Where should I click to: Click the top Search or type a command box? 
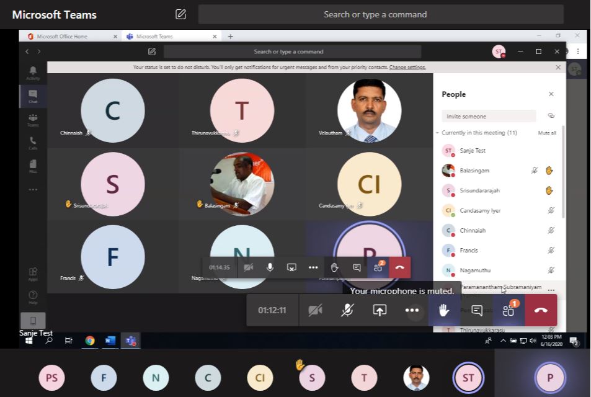(x=381, y=14)
